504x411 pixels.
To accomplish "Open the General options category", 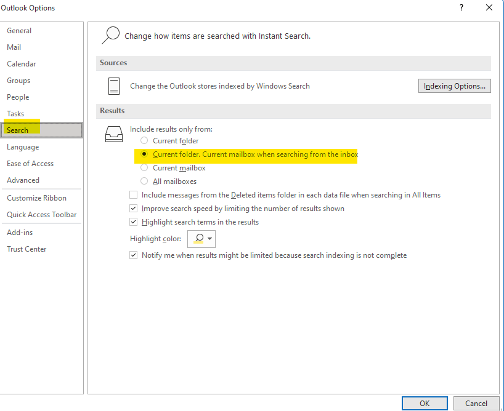I will [19, 31].
